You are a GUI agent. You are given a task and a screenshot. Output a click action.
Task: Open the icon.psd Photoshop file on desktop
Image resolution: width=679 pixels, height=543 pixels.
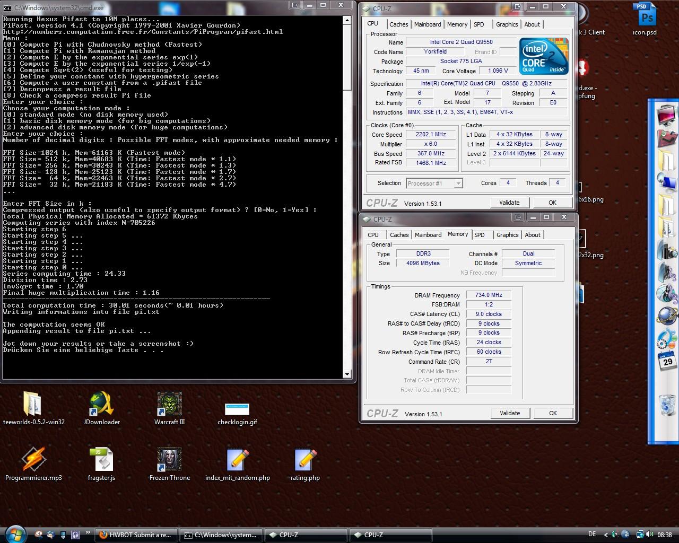[645, 18]
